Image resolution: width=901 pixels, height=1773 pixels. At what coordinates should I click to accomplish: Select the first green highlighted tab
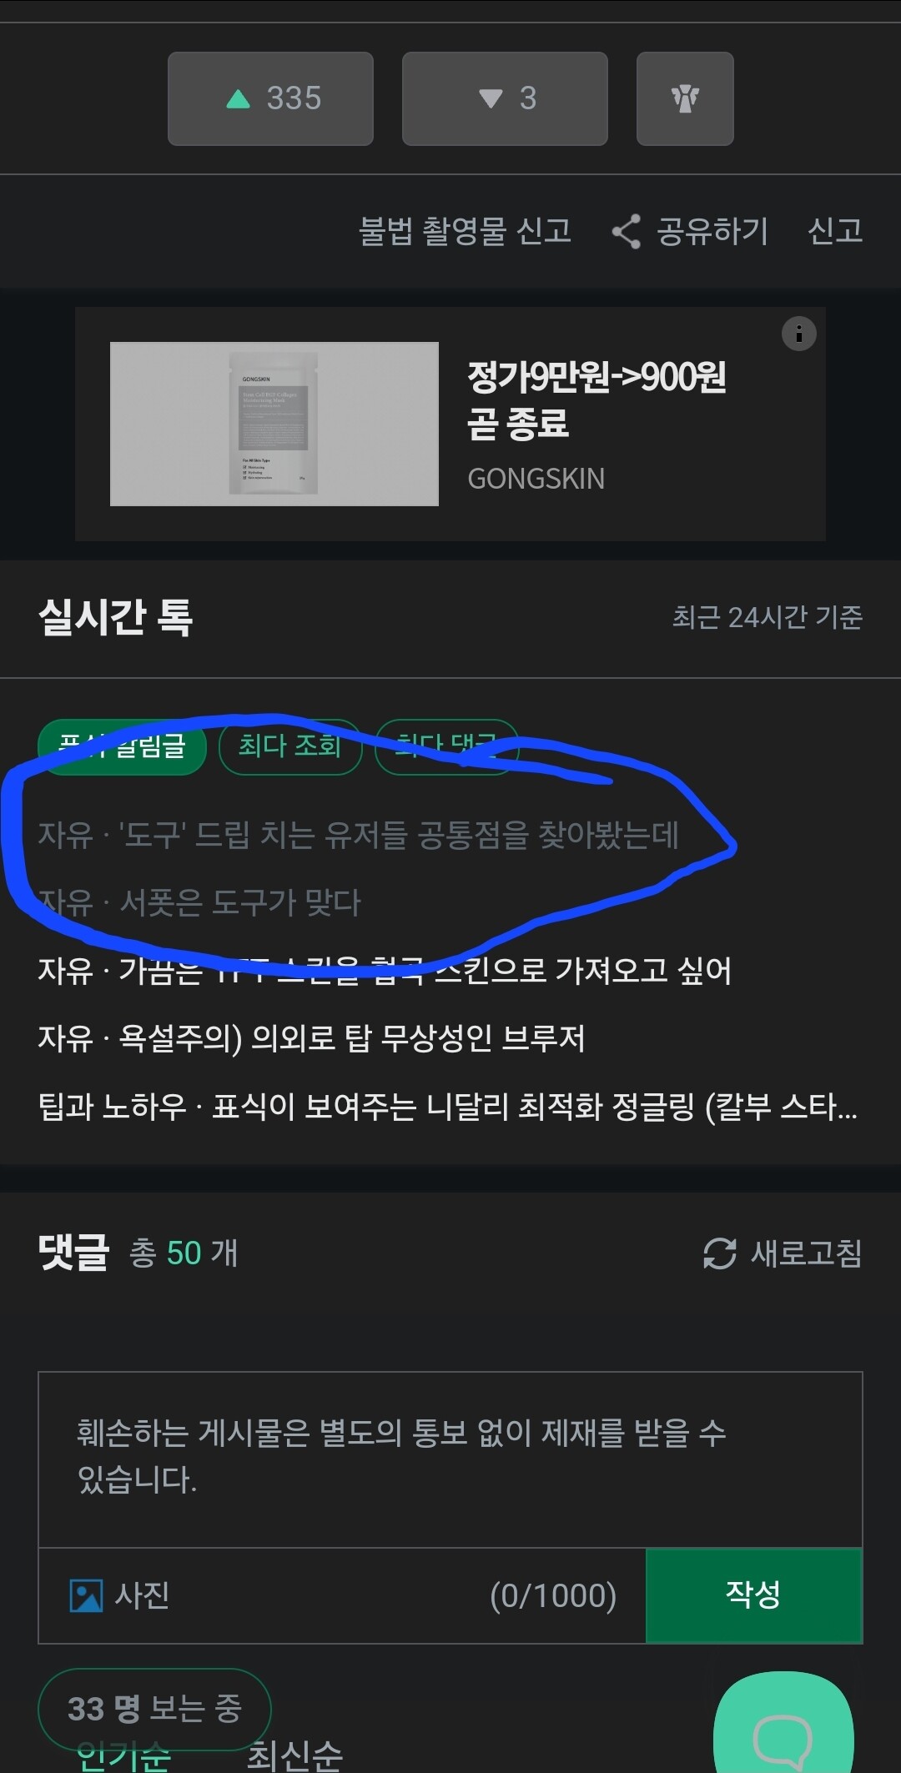pos(122,746)
